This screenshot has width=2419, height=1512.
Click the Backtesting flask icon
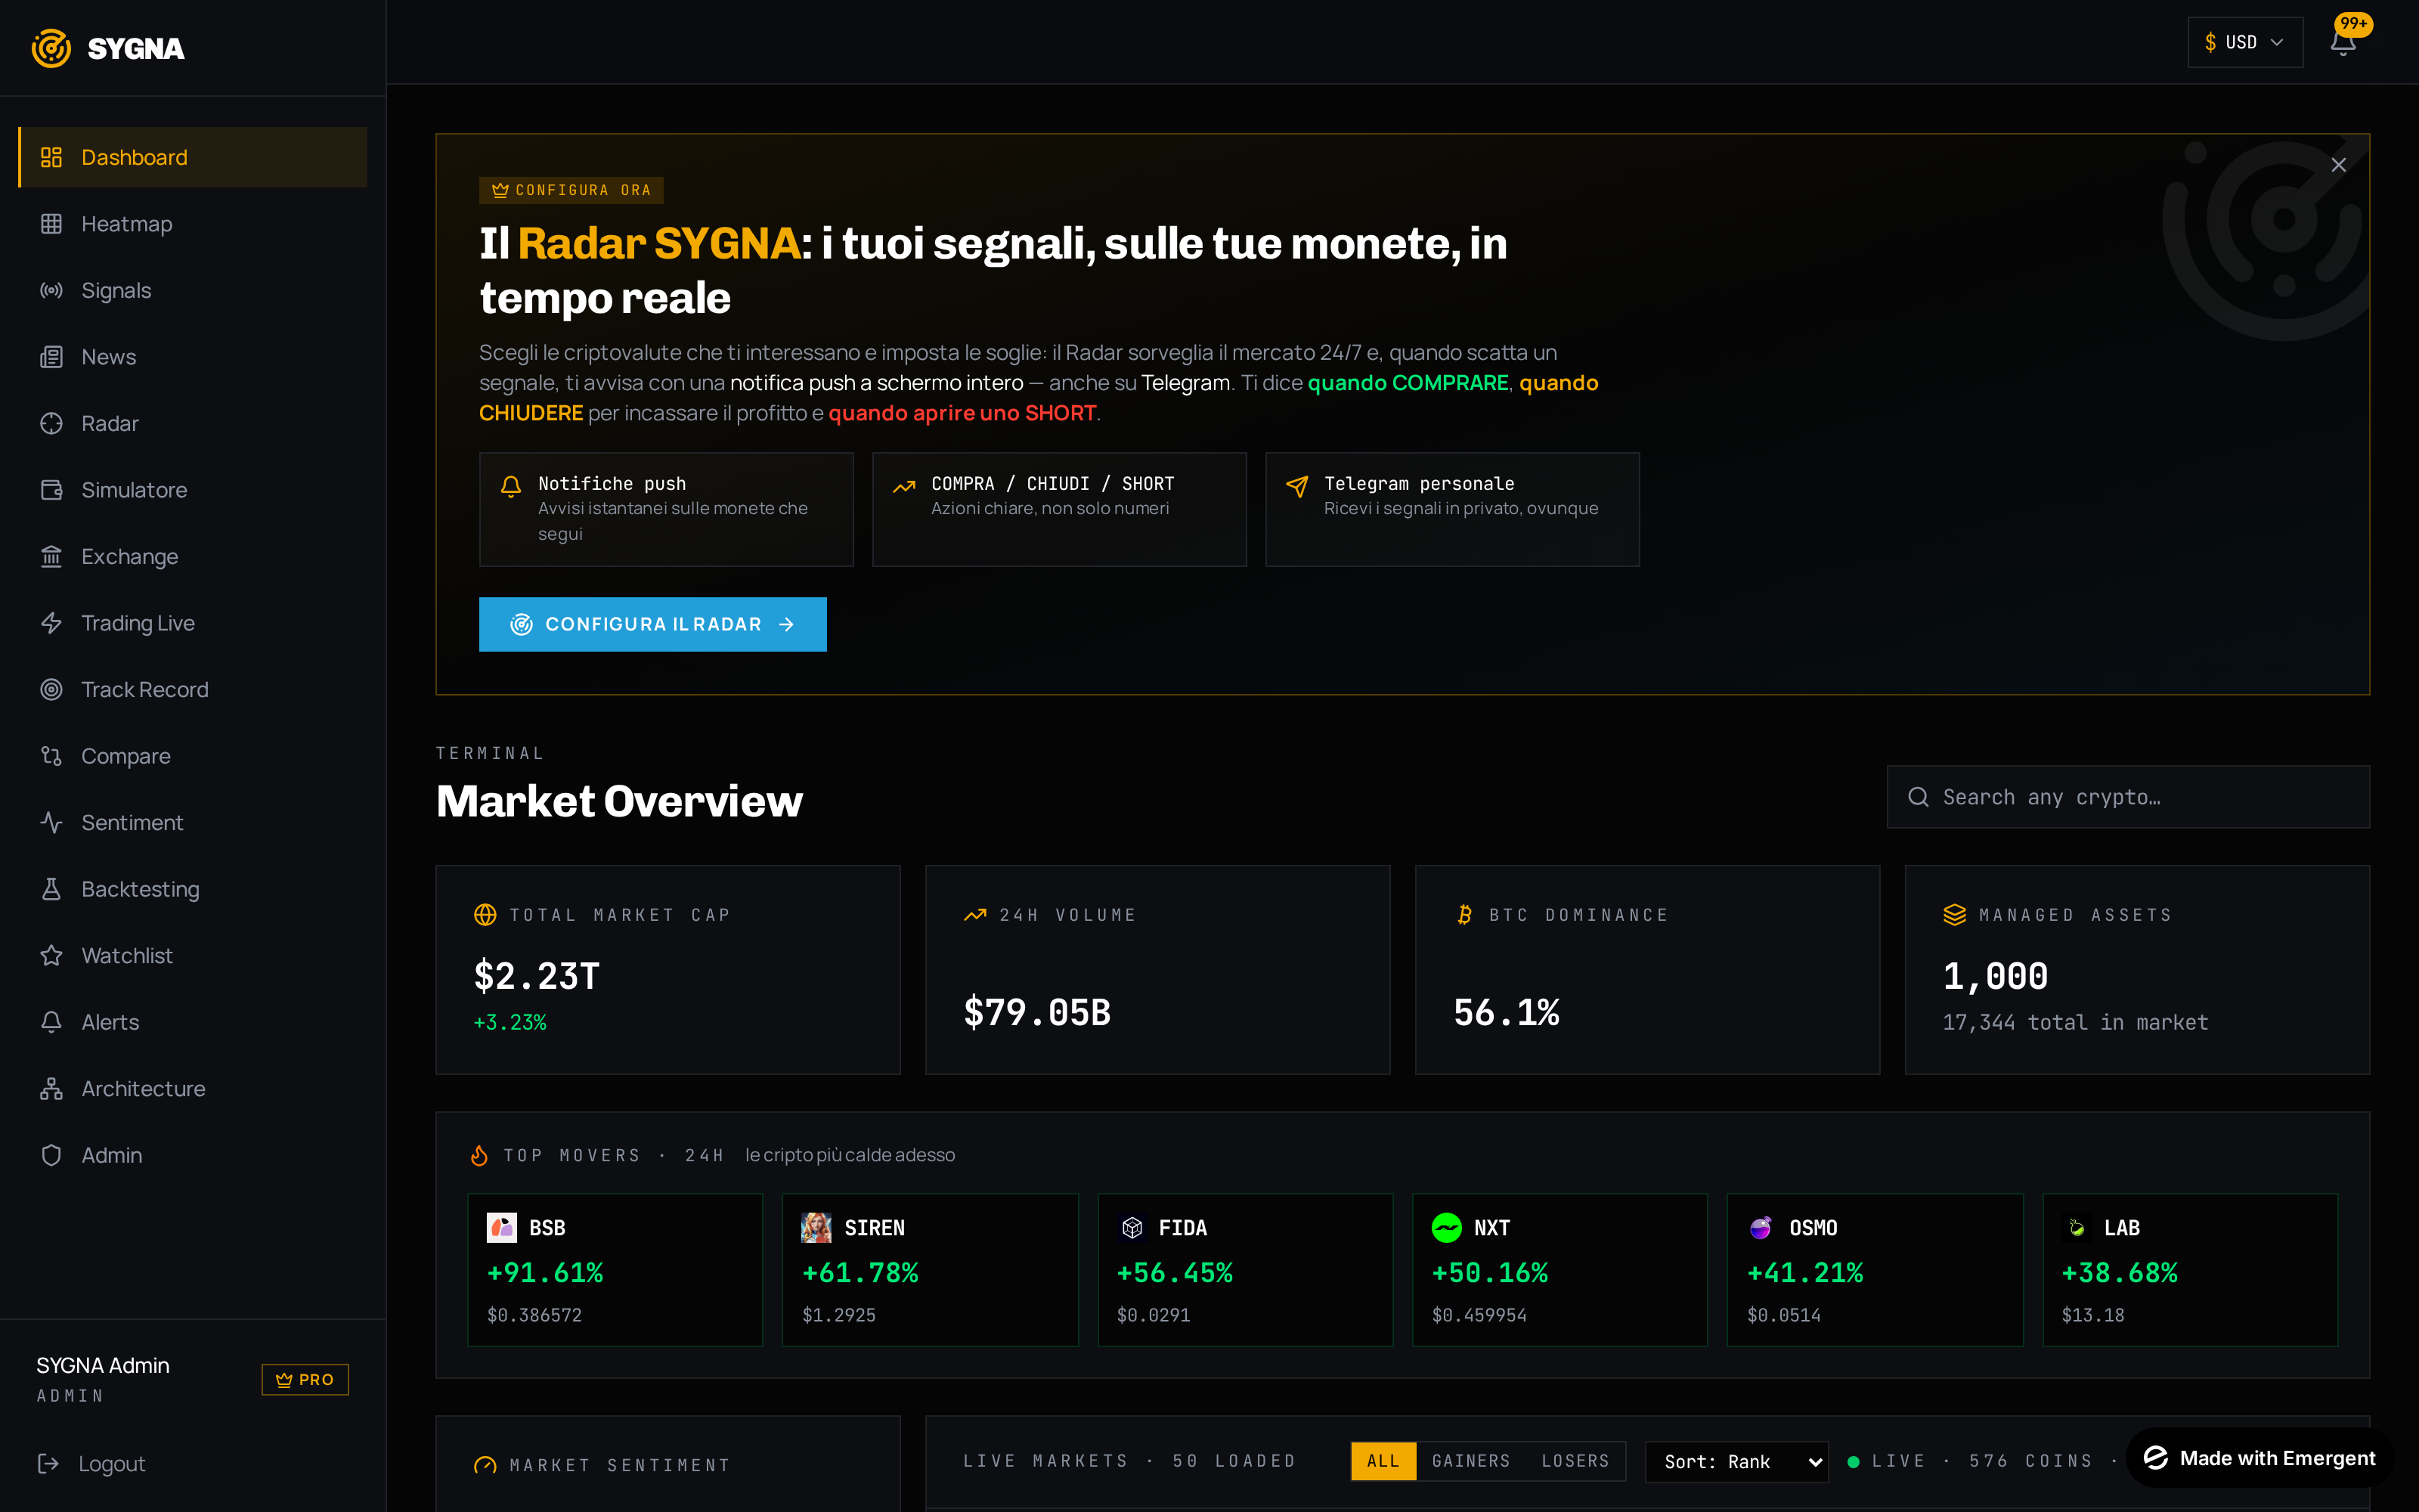click(x=51, y=889)
